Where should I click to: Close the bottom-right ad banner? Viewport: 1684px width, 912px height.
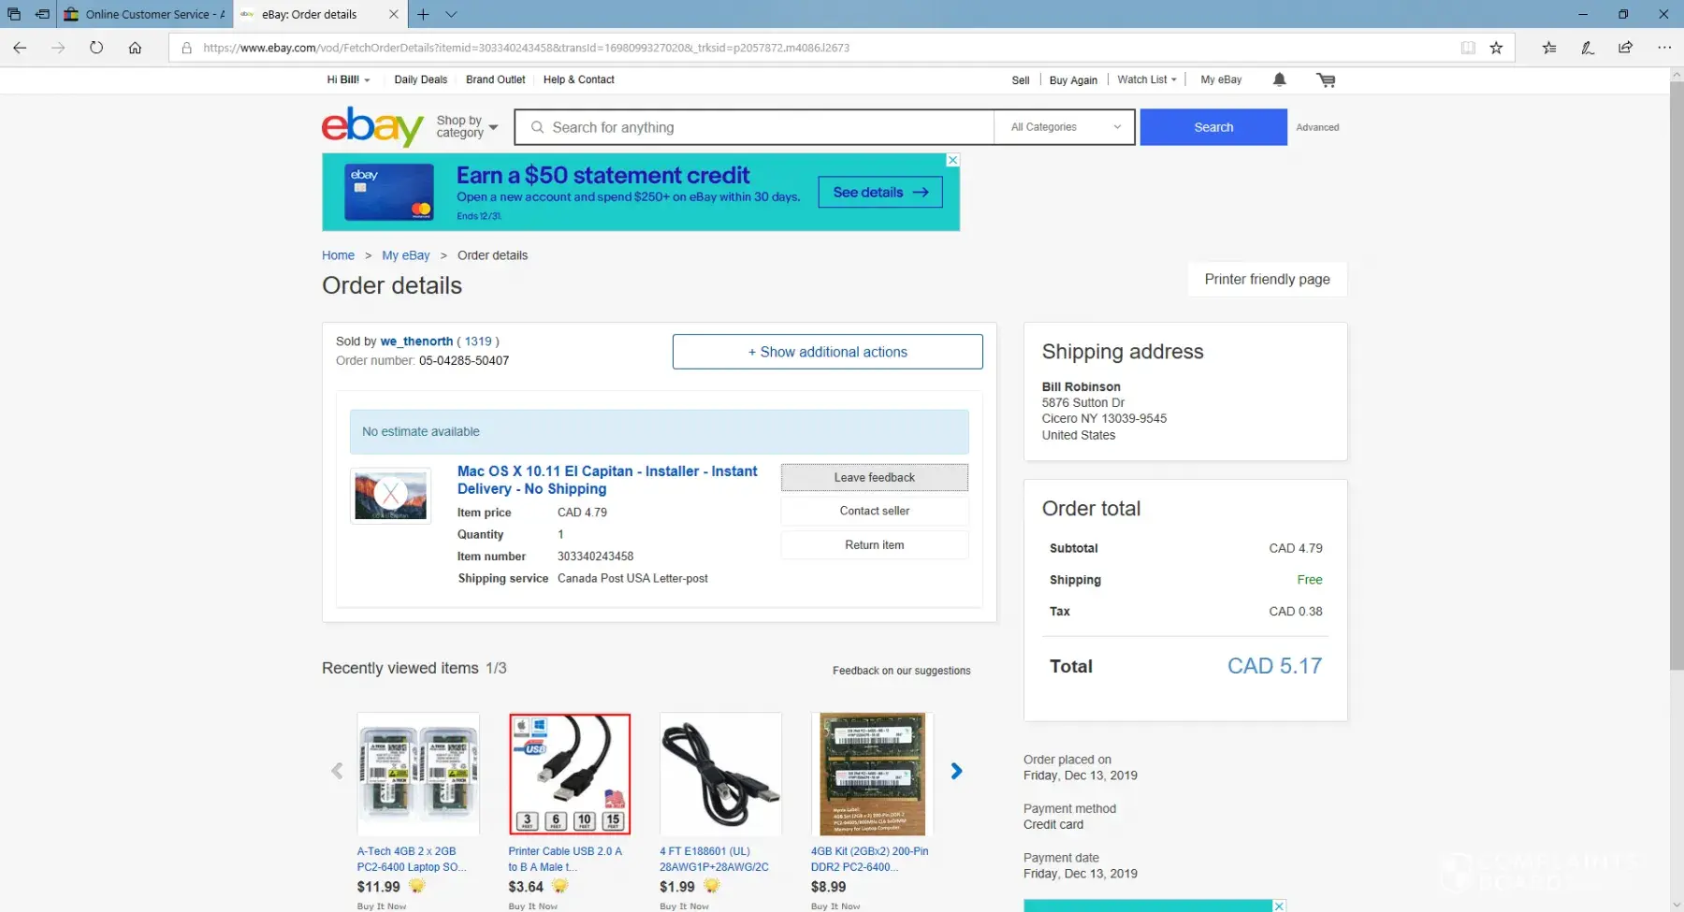(x=1279, y=905)
